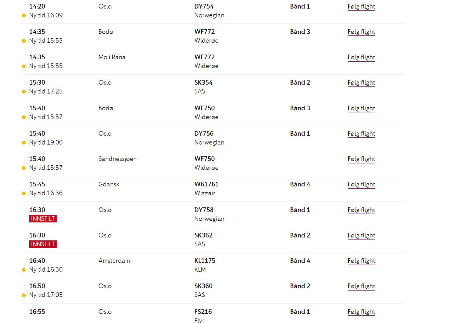Follow SAS flight SK354 from Oslo
The height and width of the screenshot is (323, 469).
tap(361, 83)
